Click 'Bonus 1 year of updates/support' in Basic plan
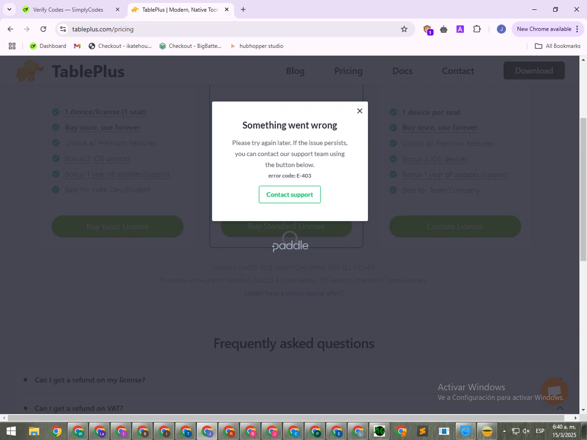Image resolution: width=587 pixels, height=440 pixels. pyautogui.click(x=117, y=174)
